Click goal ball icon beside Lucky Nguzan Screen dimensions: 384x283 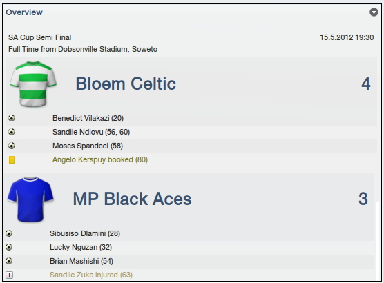[x=9, y=247]
